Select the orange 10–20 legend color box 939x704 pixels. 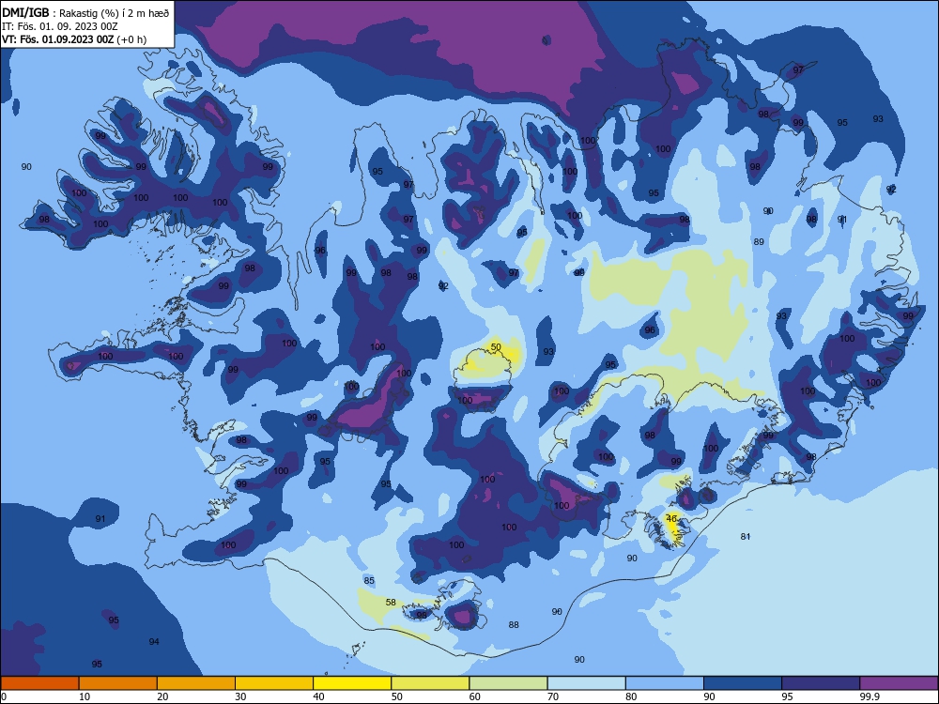[118, 683]
